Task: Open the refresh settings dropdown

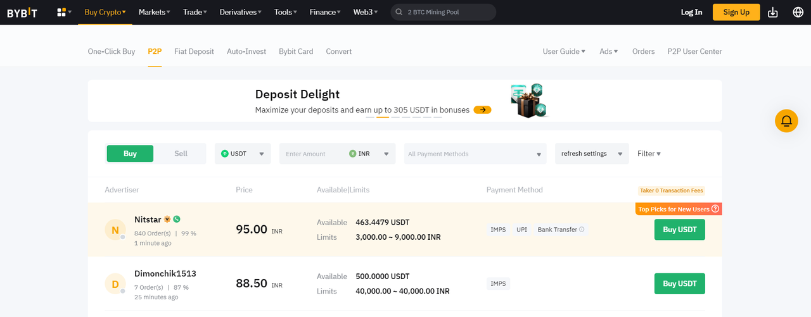Action: pyautogui.click(x=592, y=154)
